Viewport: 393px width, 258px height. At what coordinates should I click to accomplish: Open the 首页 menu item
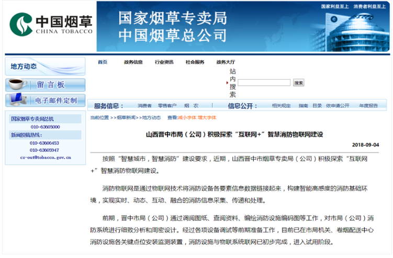102,62
